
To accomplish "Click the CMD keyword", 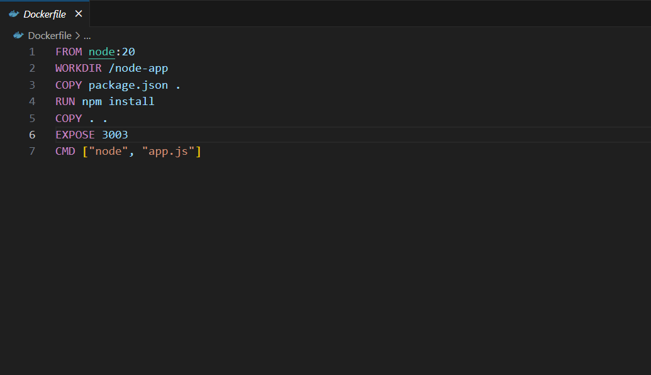I will point(65,151).
